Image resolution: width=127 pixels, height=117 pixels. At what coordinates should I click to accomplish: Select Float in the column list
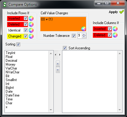pyautogui.click(x=9, y=57)
